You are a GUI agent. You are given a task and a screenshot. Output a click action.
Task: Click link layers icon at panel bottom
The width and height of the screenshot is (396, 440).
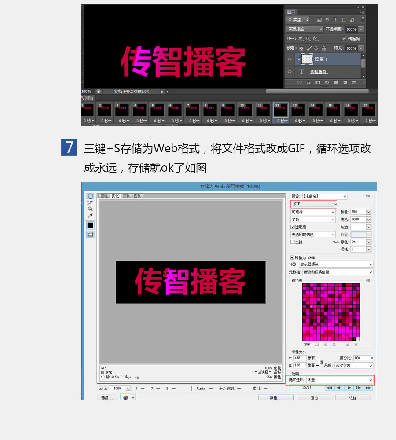(300, 83)
